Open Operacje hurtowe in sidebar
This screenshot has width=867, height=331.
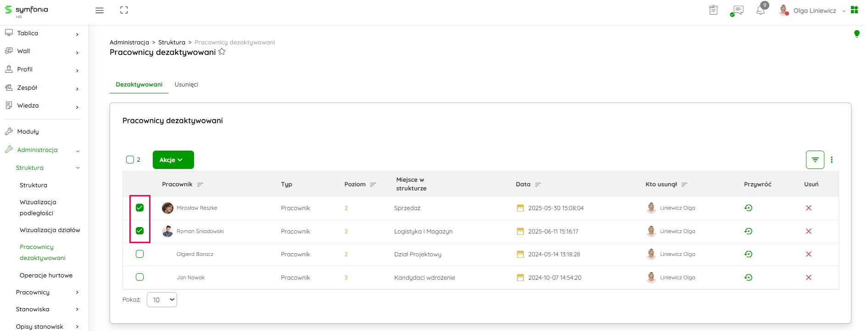(46, 275)
